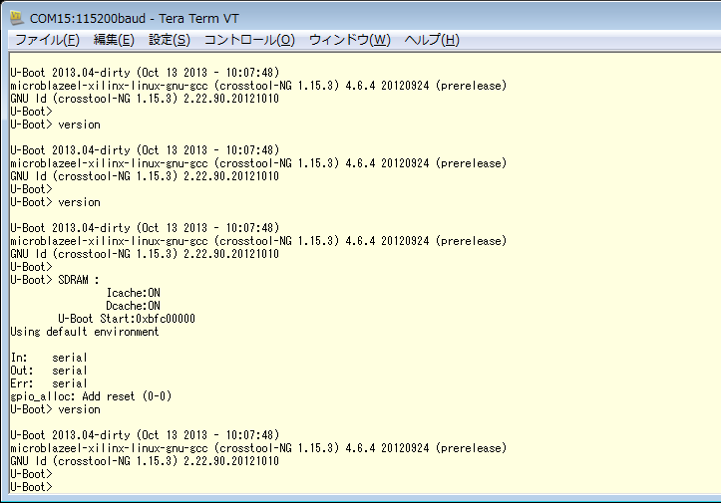Open the ウィンドウ(W) menu
Image resolution: width=721 pixels, height=503 pixels.
(350, 40)
